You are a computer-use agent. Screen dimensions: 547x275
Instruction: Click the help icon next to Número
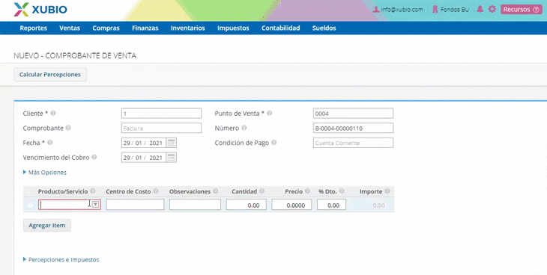[x=244, y=128]
